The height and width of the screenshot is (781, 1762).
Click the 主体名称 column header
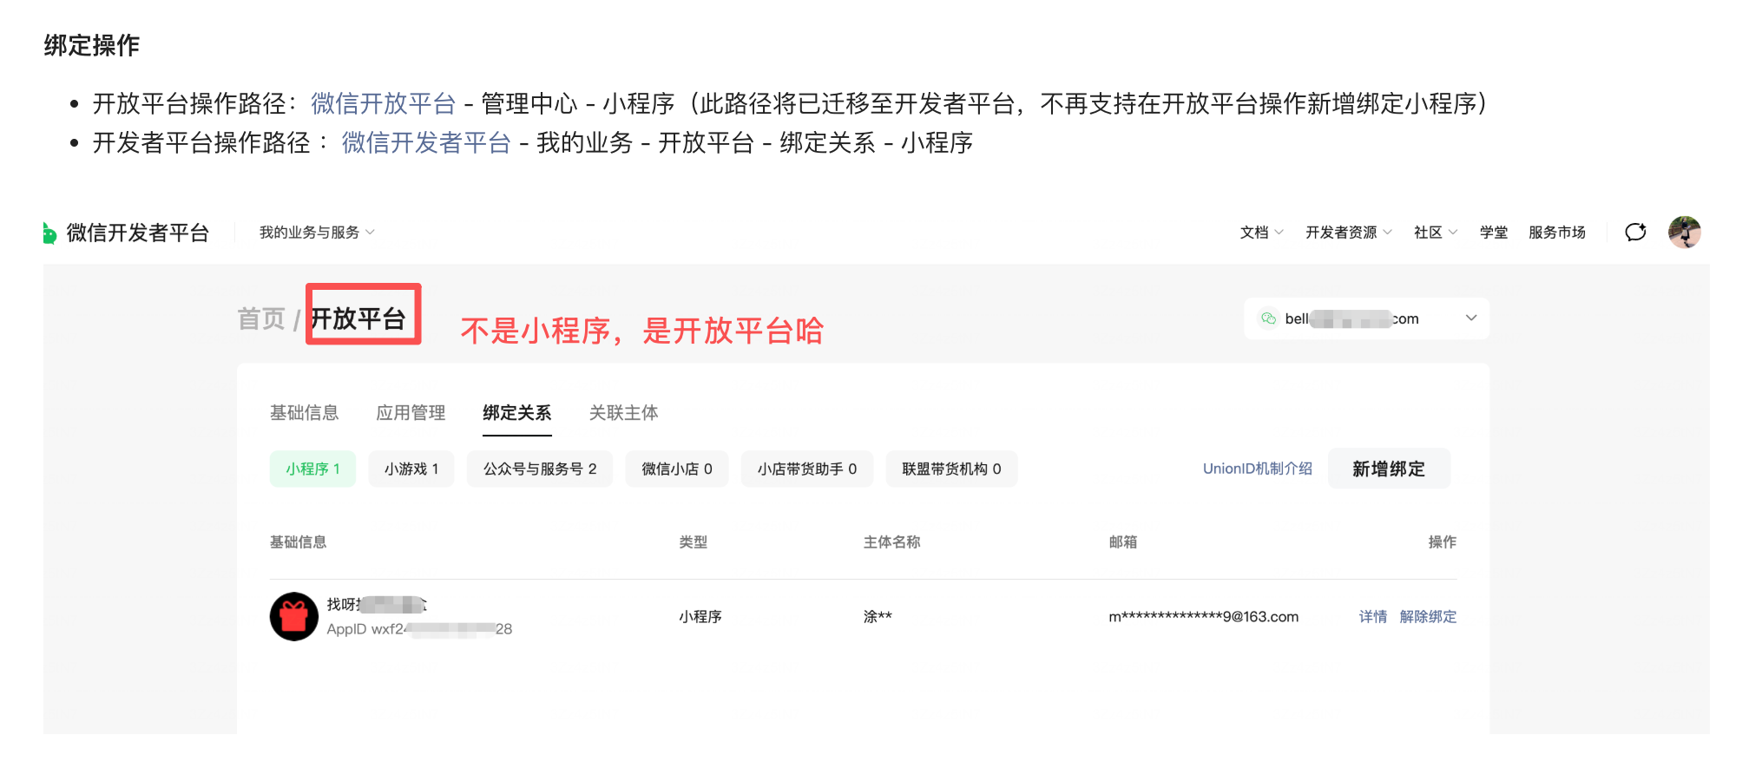pos(891,541)
